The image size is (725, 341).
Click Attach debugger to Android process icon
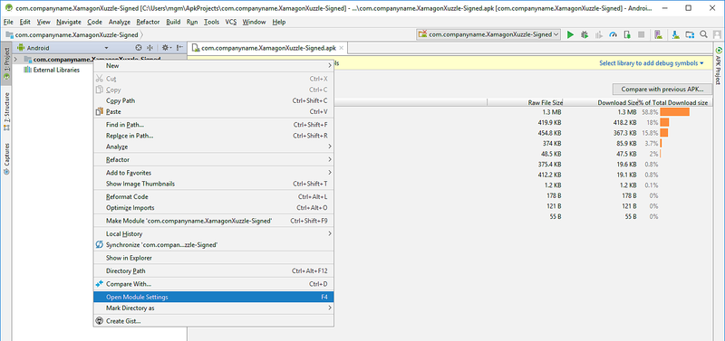pyautogui.click(x=627, y=34)
